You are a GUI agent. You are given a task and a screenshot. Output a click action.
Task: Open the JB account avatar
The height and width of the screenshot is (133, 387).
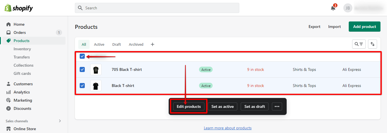[x=348, y=8]
